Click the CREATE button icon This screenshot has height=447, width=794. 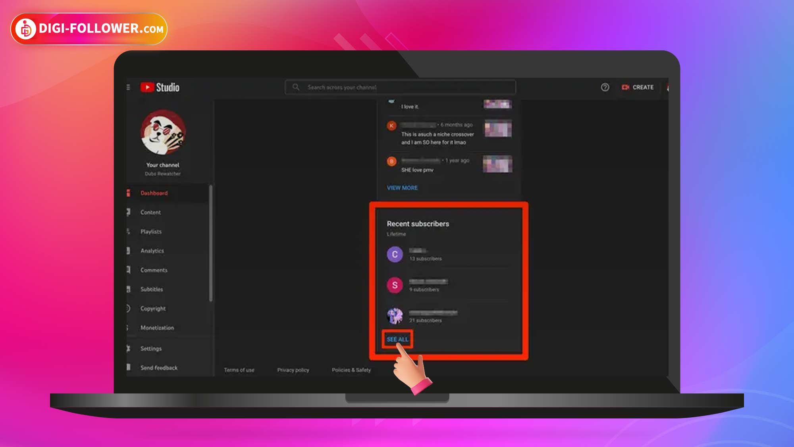[x=626, y=87]
